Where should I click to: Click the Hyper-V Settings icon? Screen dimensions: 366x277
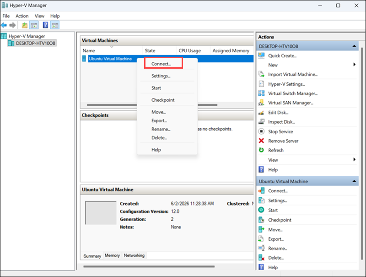click(261, 84)
